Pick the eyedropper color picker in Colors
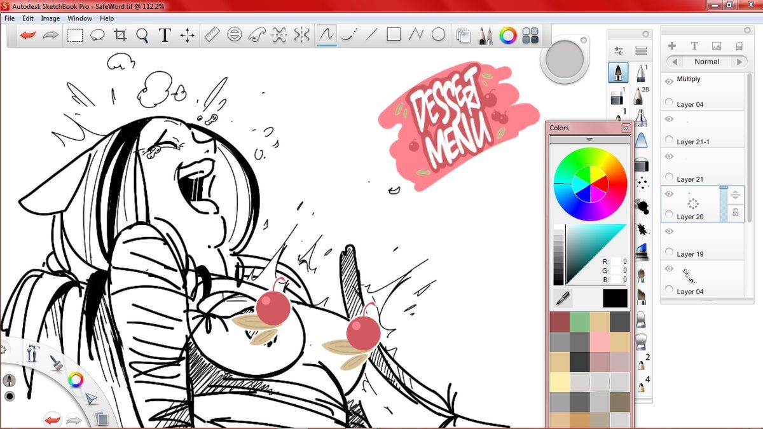Screen dimensions: 763x429 point(563,297)
